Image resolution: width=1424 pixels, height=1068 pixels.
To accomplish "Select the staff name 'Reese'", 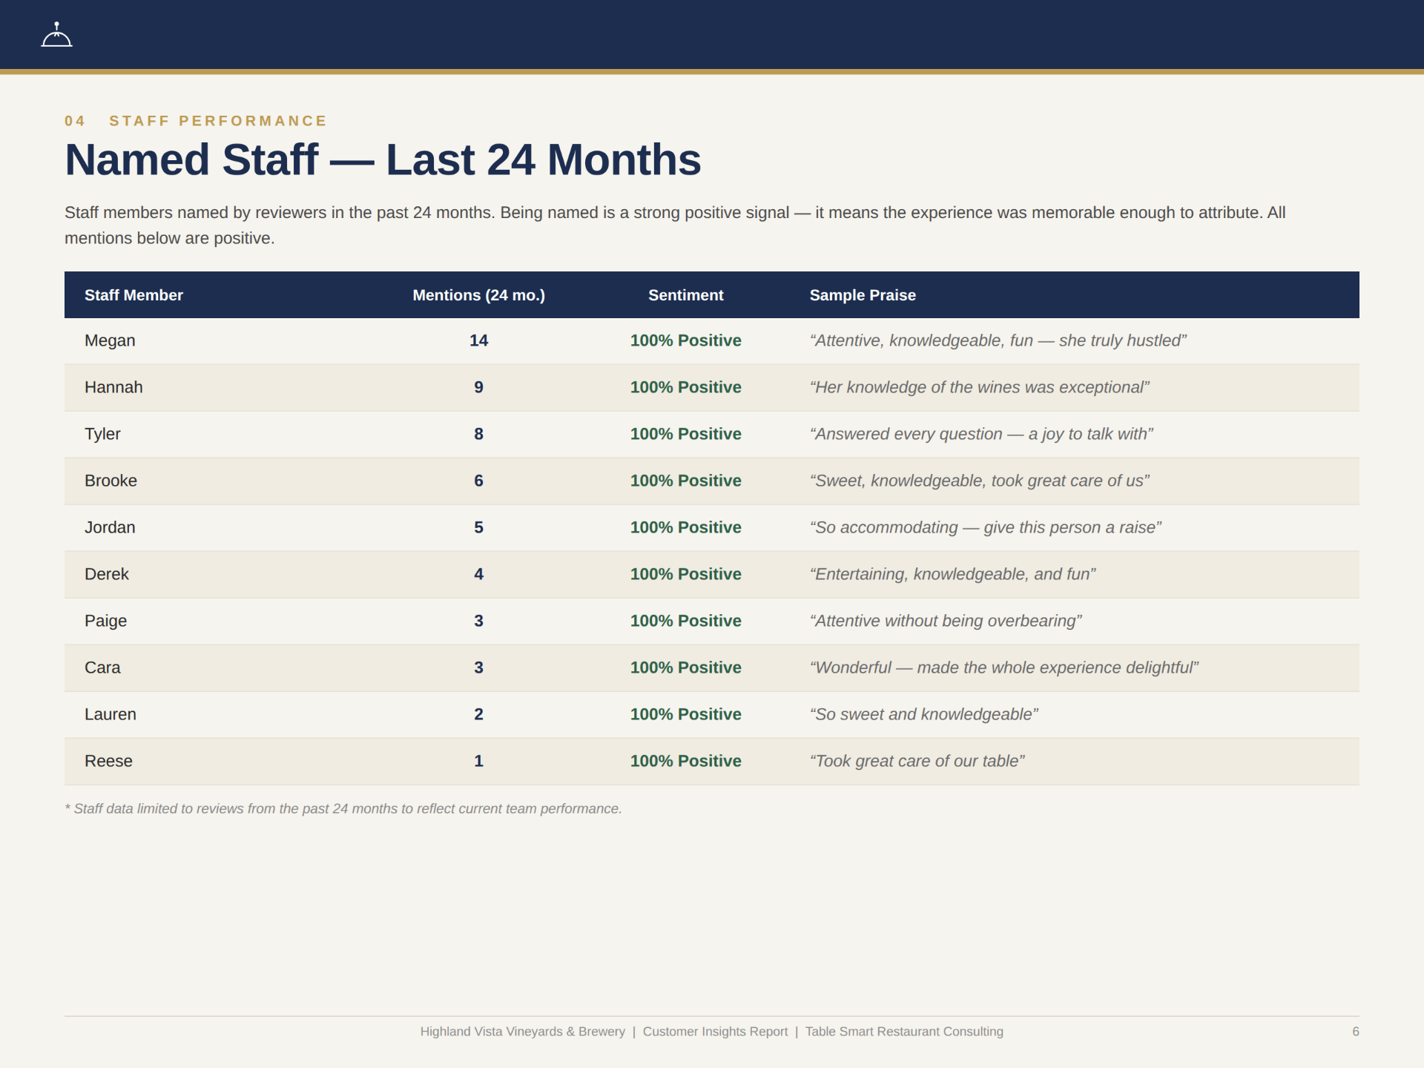I will click(108, 761).
